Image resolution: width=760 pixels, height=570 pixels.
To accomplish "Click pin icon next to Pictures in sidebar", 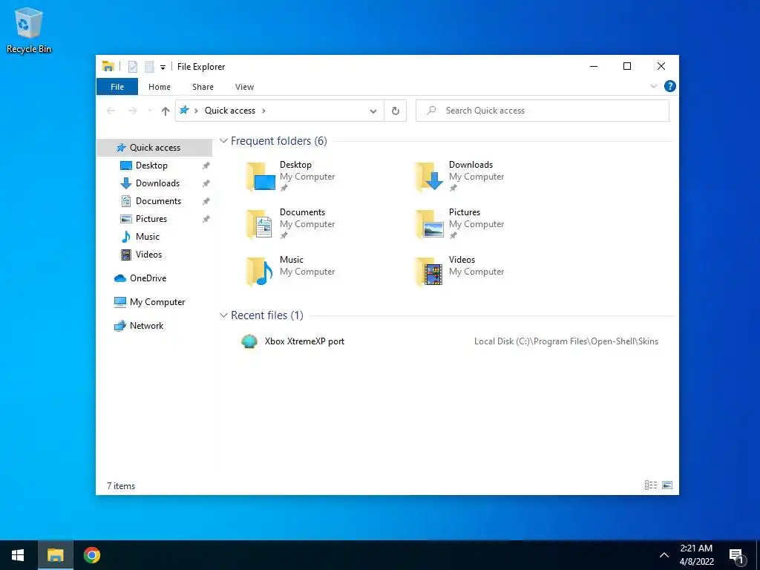I will tap(206, 219).
